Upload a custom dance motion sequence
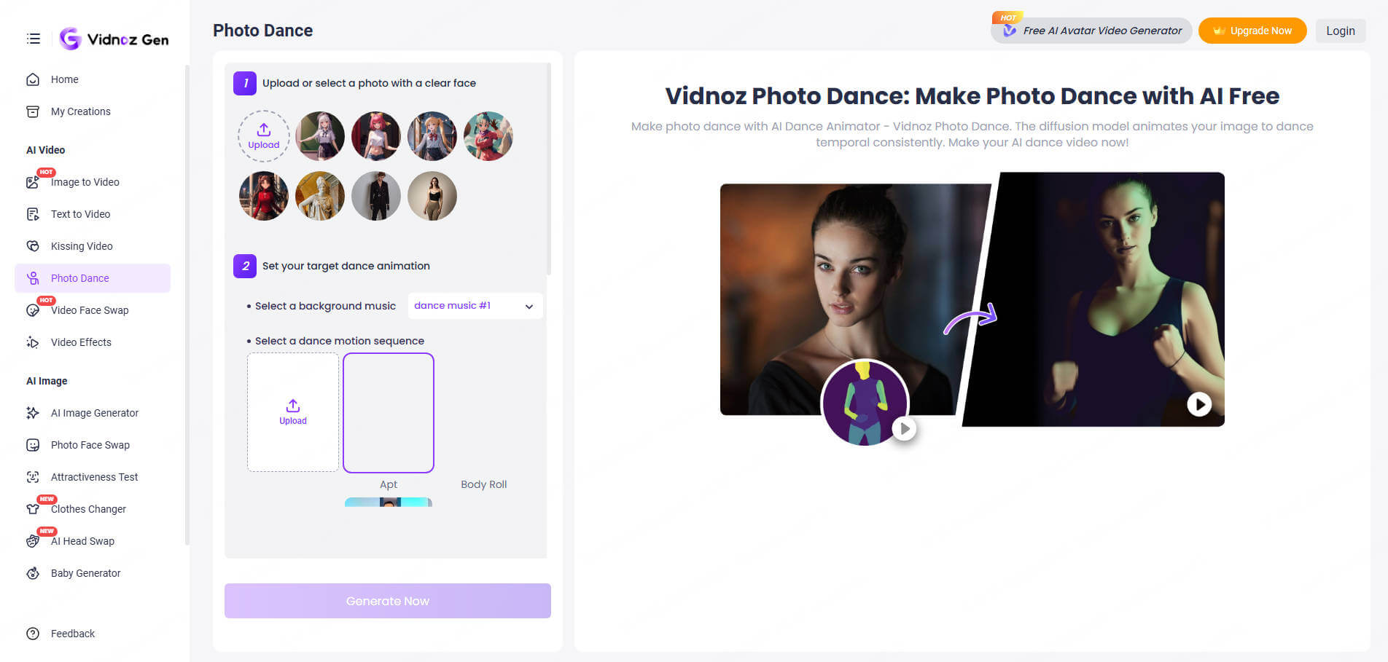The width and height of the screenshot is (1388, 662). [x=293, y=412]
